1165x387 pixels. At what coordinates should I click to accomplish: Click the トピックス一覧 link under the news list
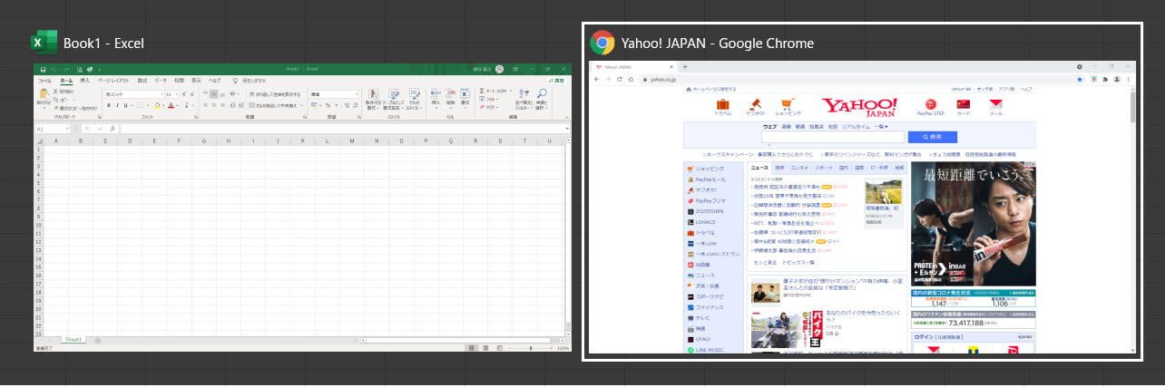tap(798, 262)
